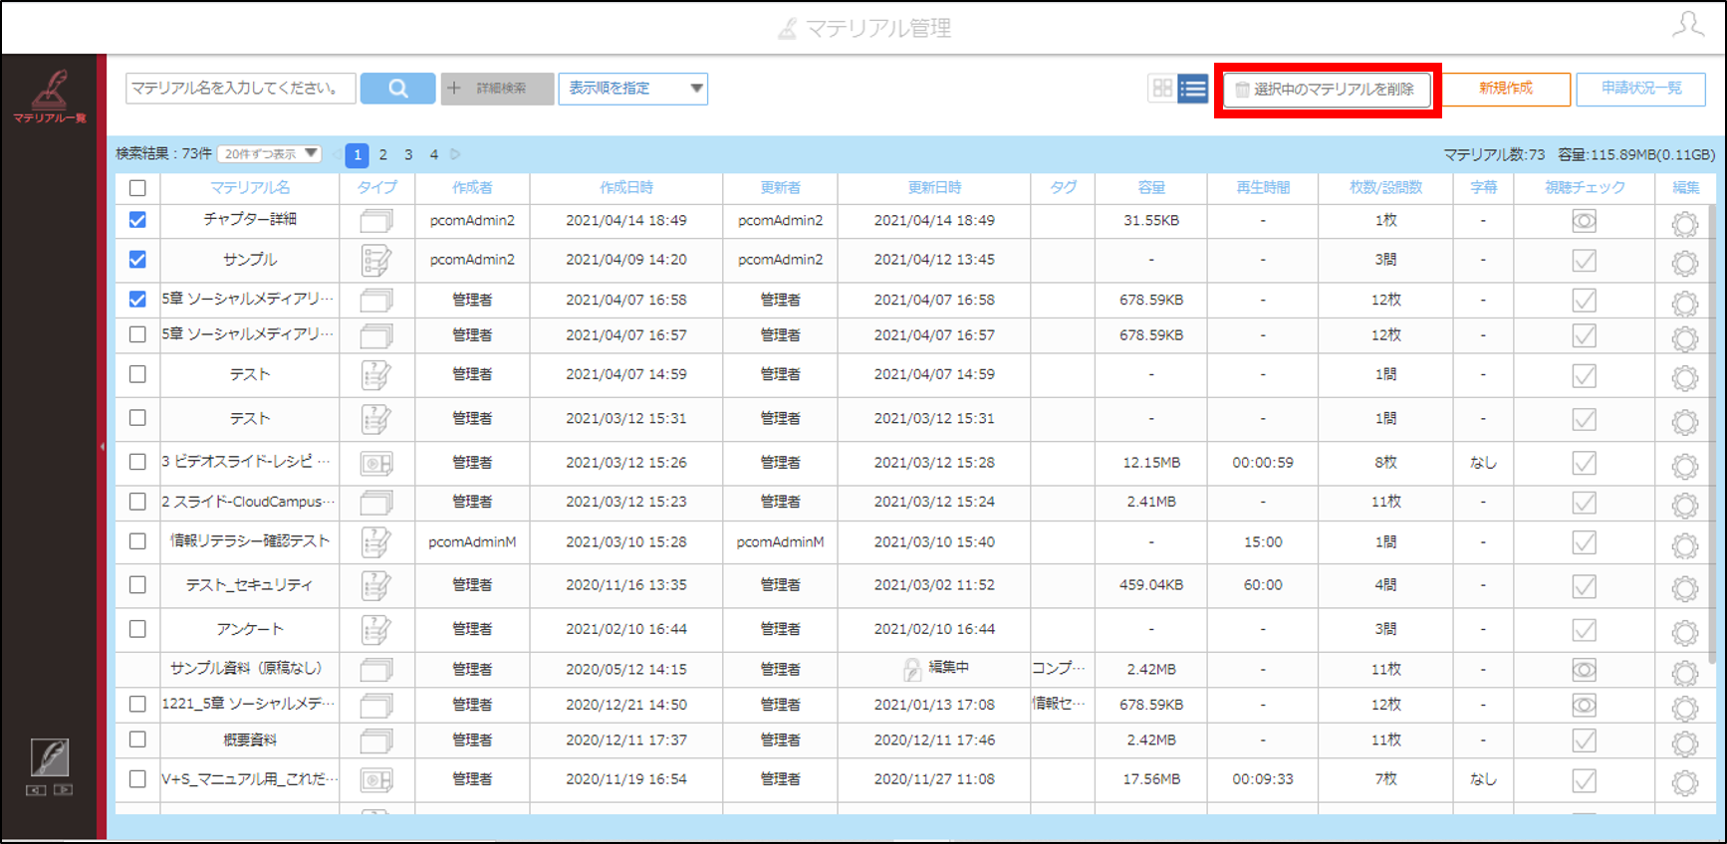Check the アンケート row checkbox

[137, 629]
